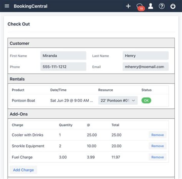Click the 10.00 unit price
Viewport: 182px width, 179px height.
coord(92,146)
